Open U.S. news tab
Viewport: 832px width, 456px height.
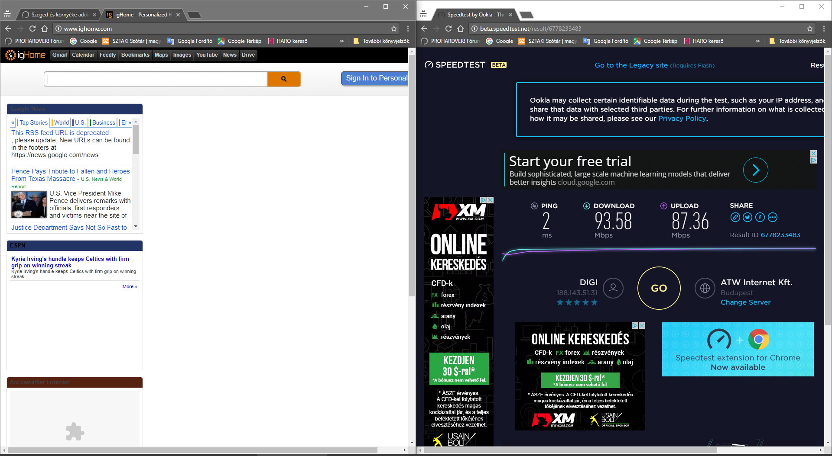click(x=80, y=123)
